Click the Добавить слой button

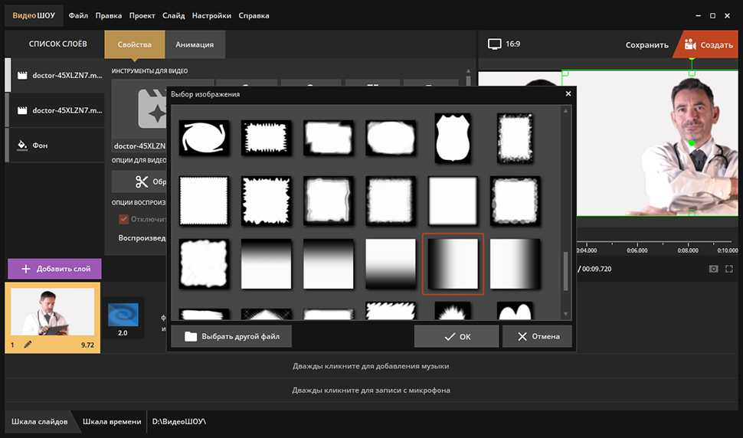click(54, 269)
